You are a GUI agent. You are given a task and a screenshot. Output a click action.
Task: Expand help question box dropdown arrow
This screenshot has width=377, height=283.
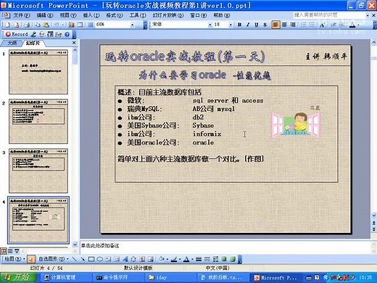tap(368, 15)
